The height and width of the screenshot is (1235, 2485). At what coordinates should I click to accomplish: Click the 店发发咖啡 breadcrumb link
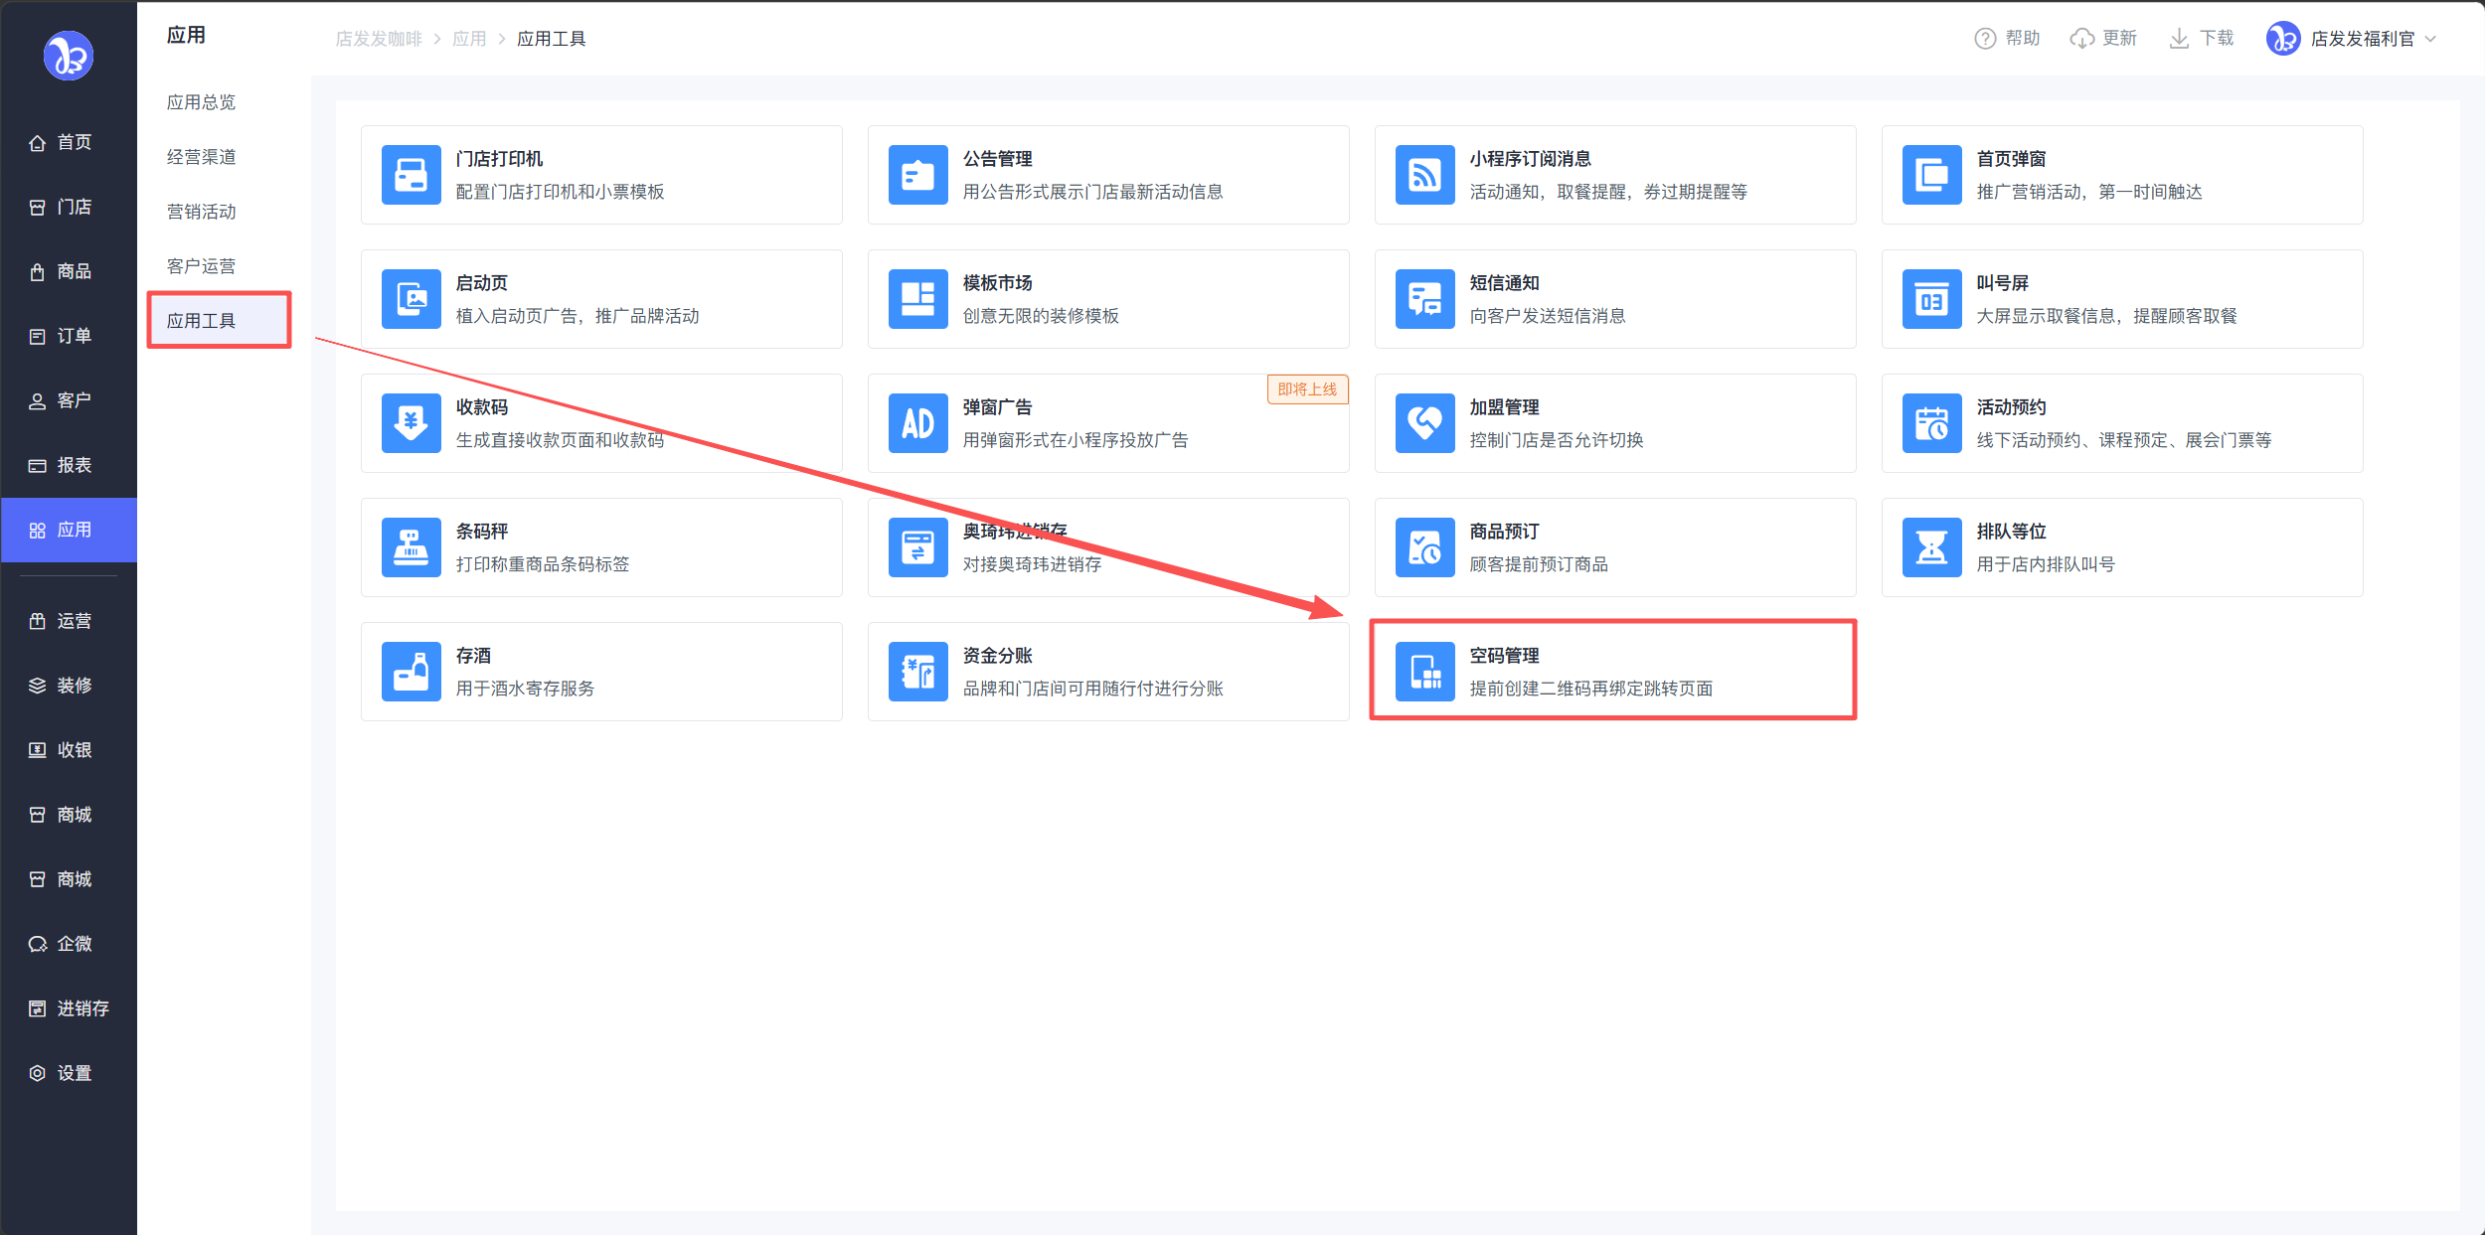click(x=379, y=39)
